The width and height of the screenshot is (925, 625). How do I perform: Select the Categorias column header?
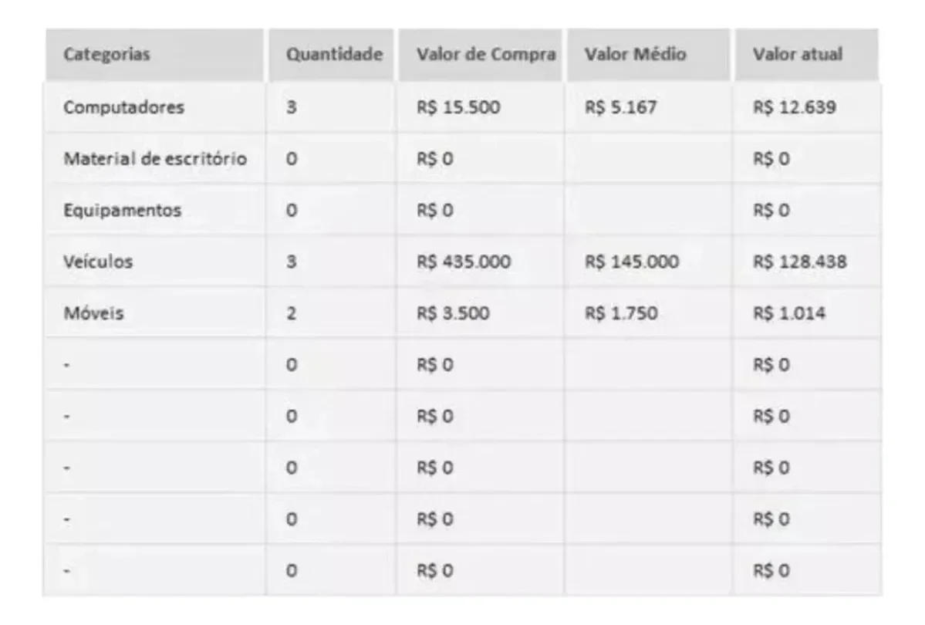tap(154, 54)
